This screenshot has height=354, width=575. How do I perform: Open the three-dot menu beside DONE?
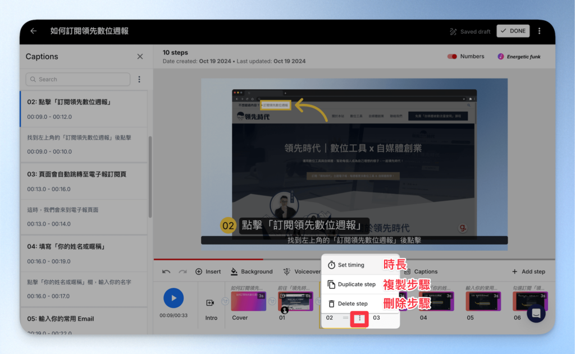point(539,31)
